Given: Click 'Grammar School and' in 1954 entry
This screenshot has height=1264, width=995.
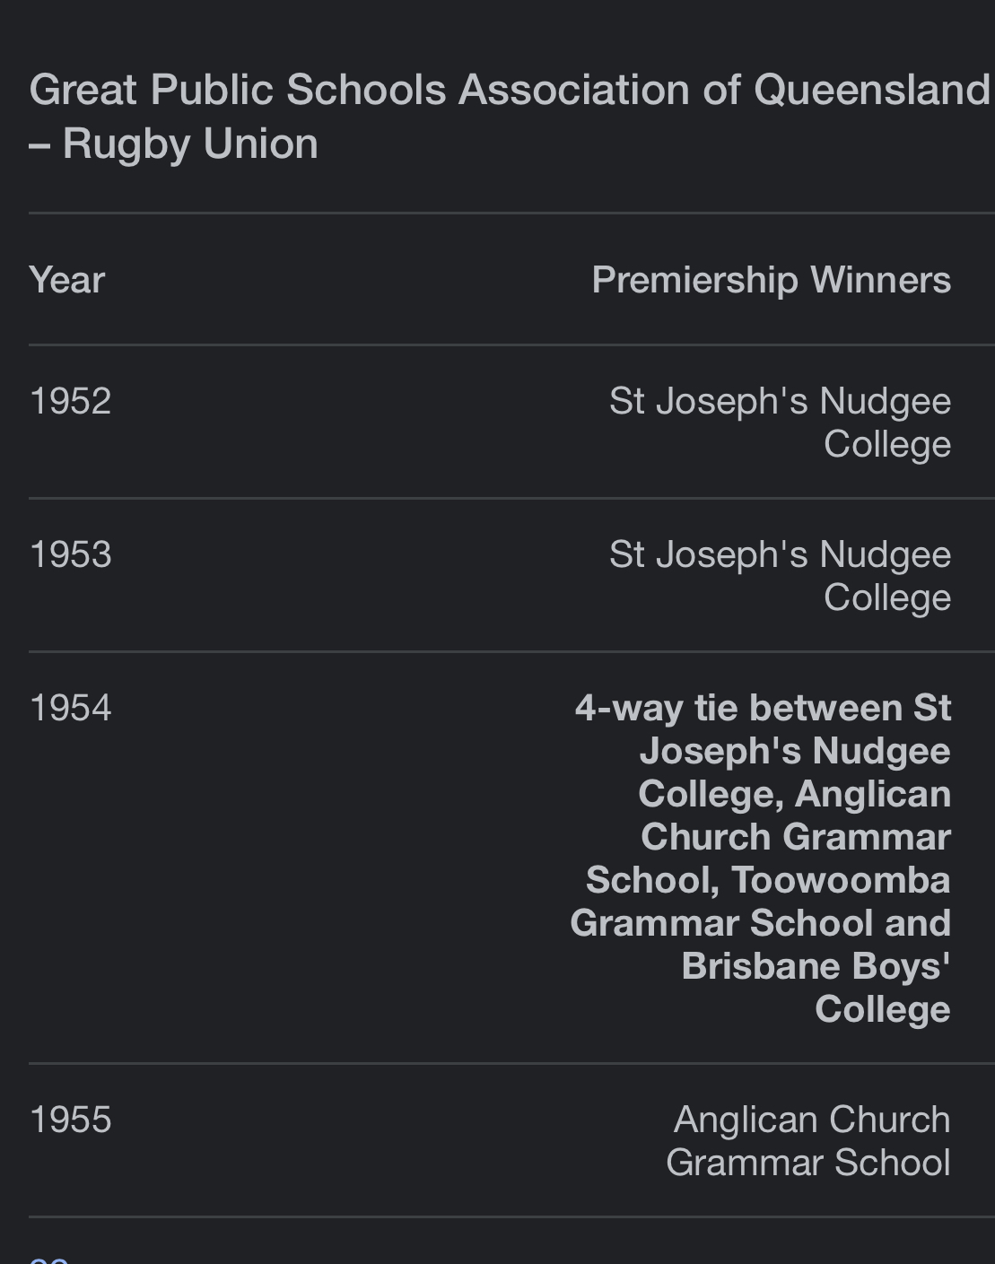Looking at the screenshot, I should click(x=761, y=923).
